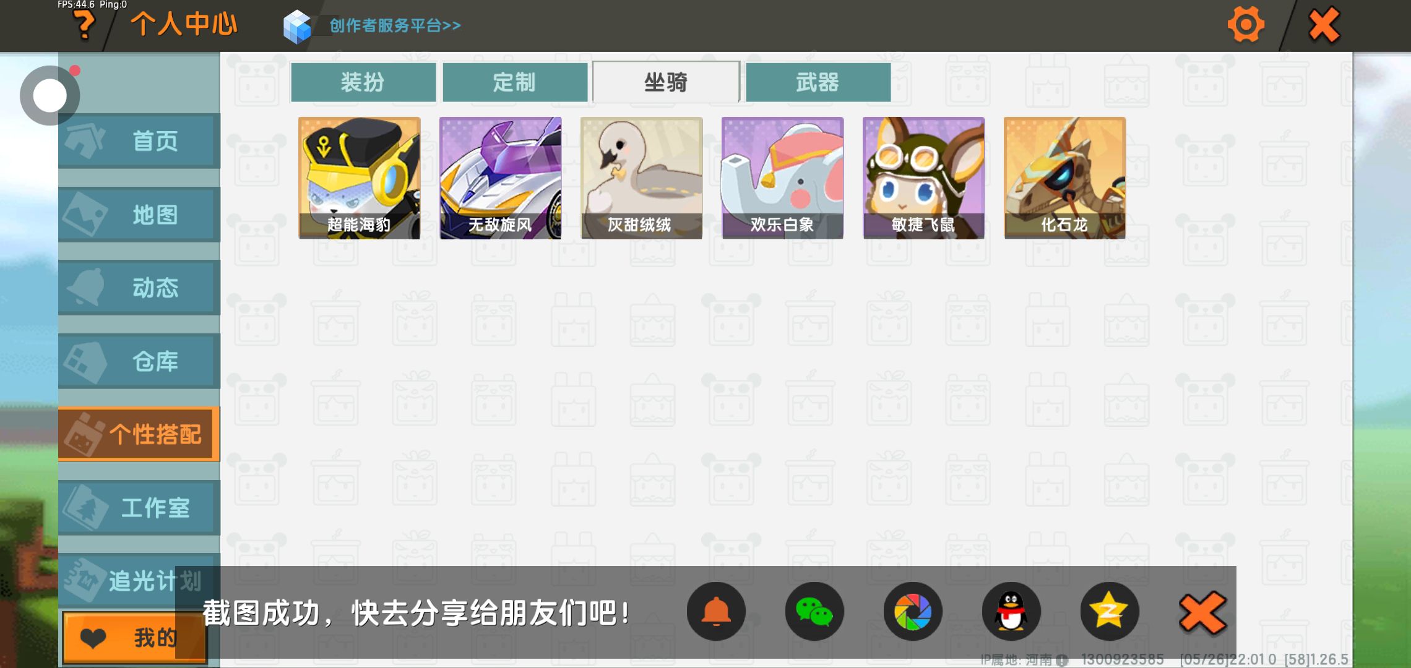Select the 超能海豹 mount thumbnail
Screen dimensions: 1411x668
[360, 178]
